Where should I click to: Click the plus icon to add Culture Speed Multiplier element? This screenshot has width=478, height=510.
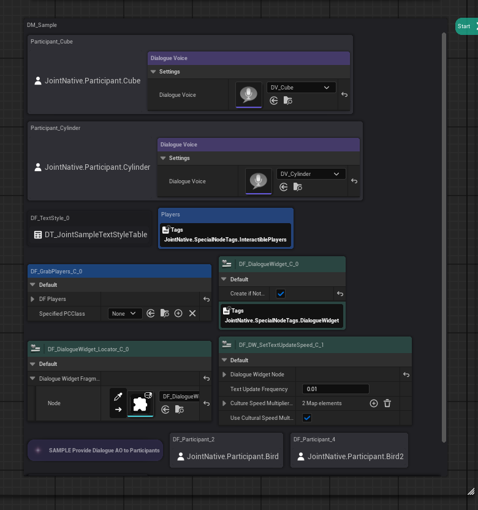click(x=374, y=403)
